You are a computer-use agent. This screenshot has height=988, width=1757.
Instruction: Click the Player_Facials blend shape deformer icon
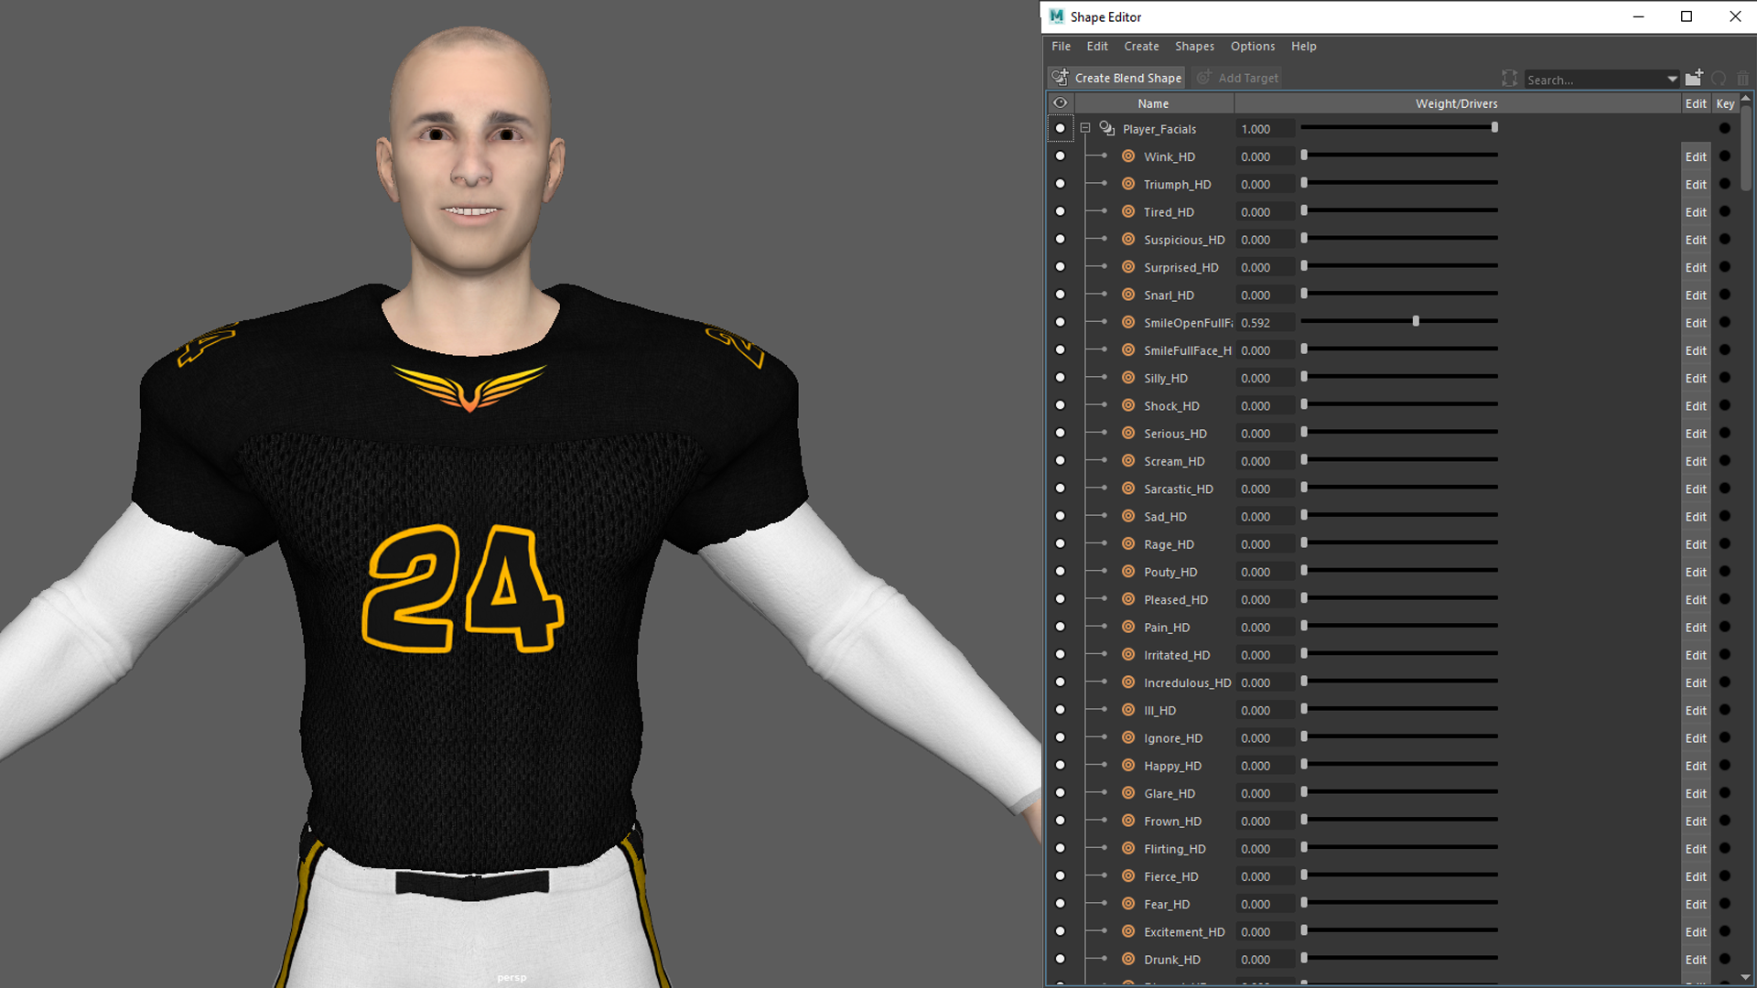[x=1107, y=129]
